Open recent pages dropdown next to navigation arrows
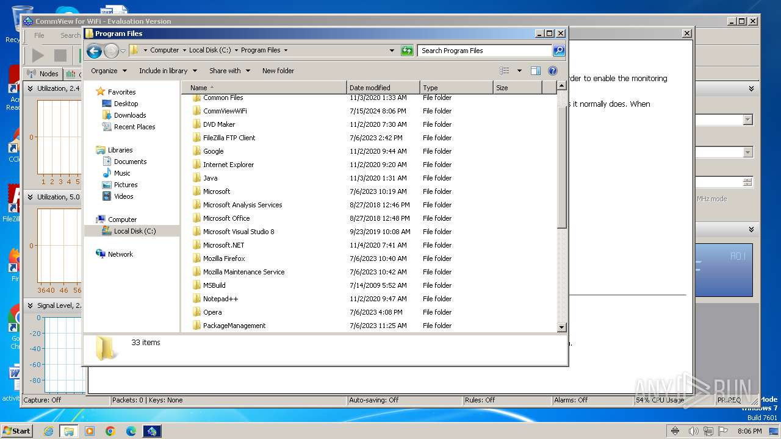Image resolution: width=781 pixels, height=439 pixels. pos(123,51)
